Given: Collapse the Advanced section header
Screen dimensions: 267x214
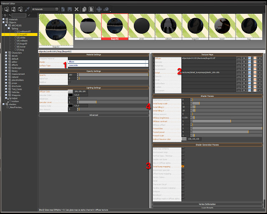Looking at the screenshot, I should [93, 115].
